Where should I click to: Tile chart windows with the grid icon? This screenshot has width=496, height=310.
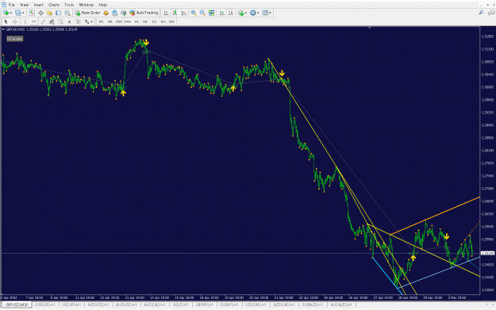point(211,13)
